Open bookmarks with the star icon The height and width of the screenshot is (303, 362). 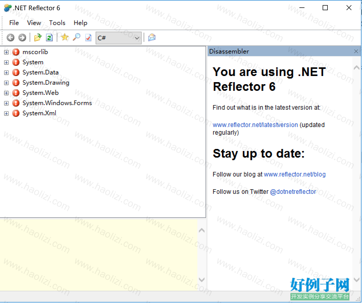click(65, 37)
